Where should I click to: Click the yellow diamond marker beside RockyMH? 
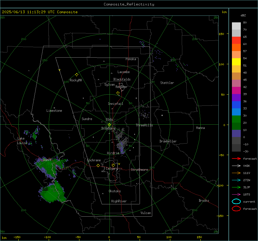[x=77, y=75]
